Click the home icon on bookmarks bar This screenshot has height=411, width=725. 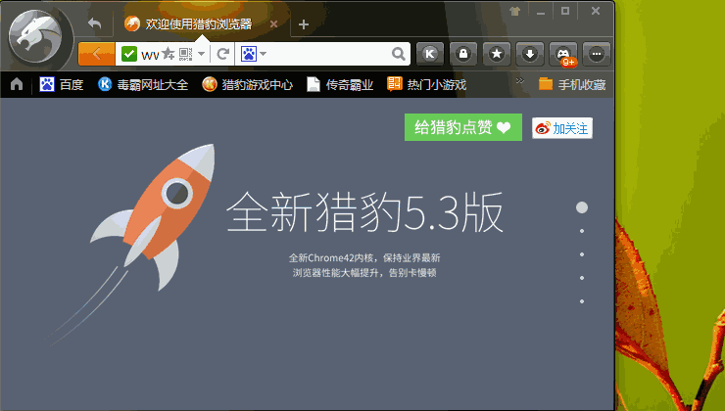click(x=17, y=84)
